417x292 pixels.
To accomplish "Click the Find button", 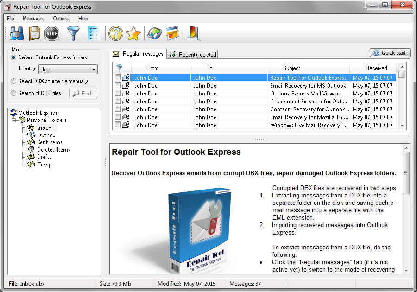I will pos(83,93).
